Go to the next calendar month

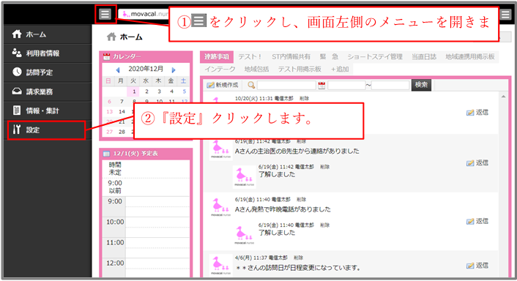coord(174,70)
